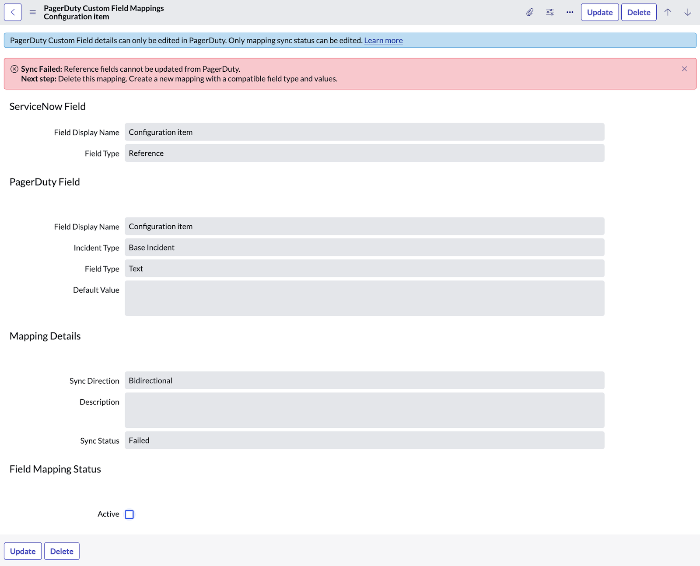This screenshot has width=700, height=566.
Task: Click the Sync Failed error circle icon
Action: [14, 69]
